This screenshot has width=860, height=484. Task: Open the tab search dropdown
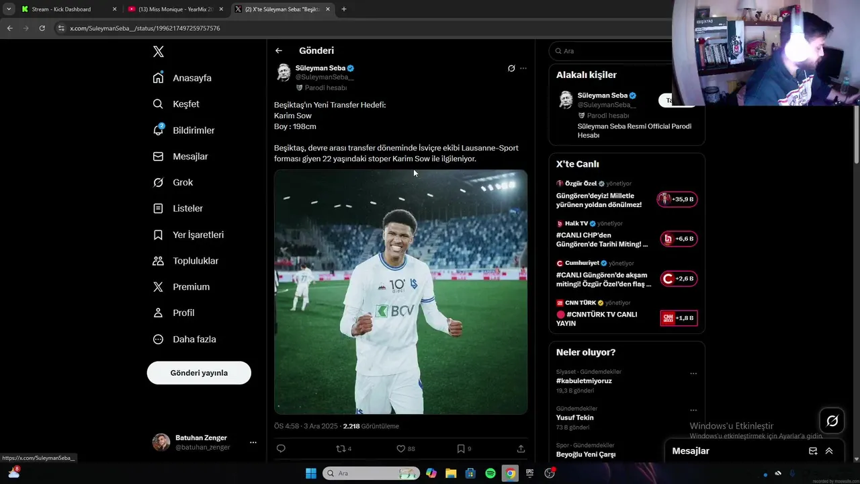(x=9, y=9)
